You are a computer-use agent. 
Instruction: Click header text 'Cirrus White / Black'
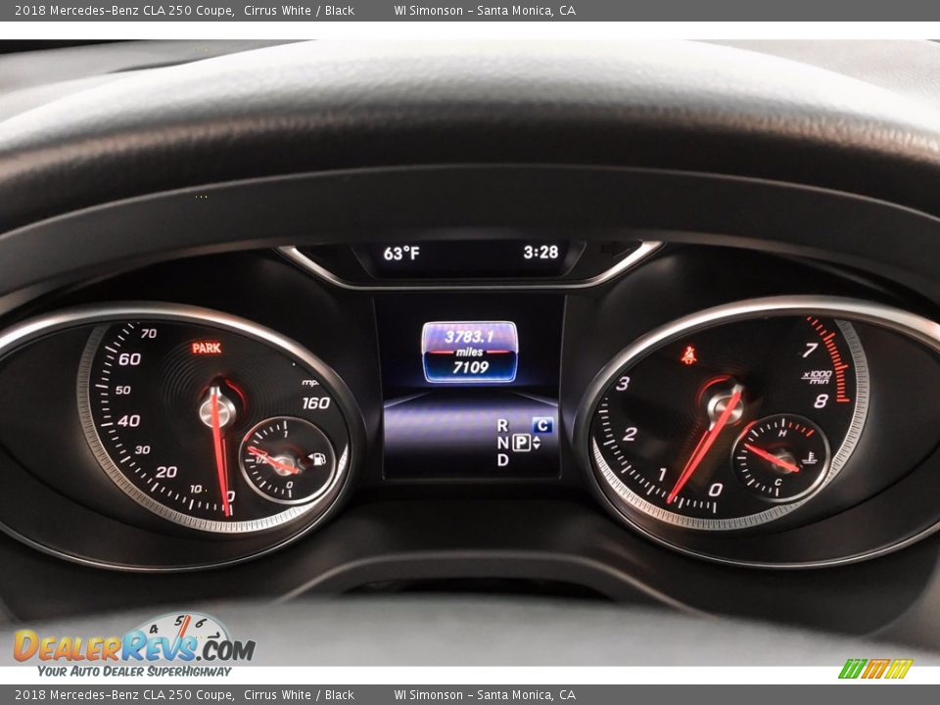tap(300, 10)
